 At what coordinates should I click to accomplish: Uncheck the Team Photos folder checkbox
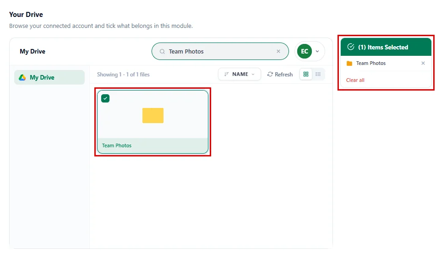pos(105,98)
